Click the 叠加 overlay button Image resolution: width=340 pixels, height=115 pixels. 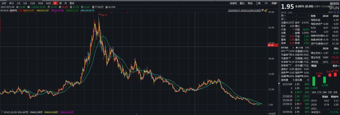coord(242,3)
